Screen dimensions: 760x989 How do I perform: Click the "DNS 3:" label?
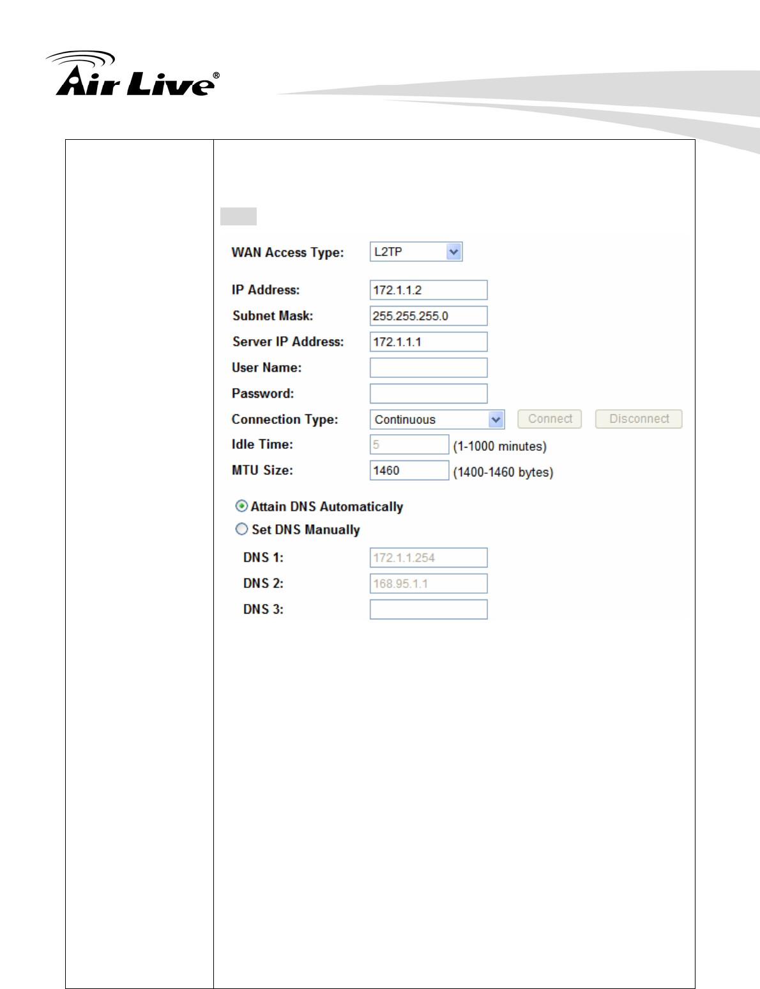[263, 609]
